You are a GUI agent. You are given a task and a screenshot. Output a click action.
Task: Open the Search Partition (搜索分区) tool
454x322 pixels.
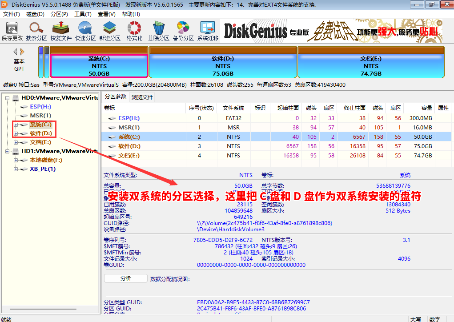pyautogui.click(x=36, y=31)
